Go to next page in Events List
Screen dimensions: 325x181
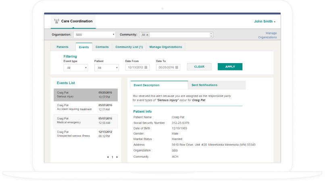pos(117,157)
